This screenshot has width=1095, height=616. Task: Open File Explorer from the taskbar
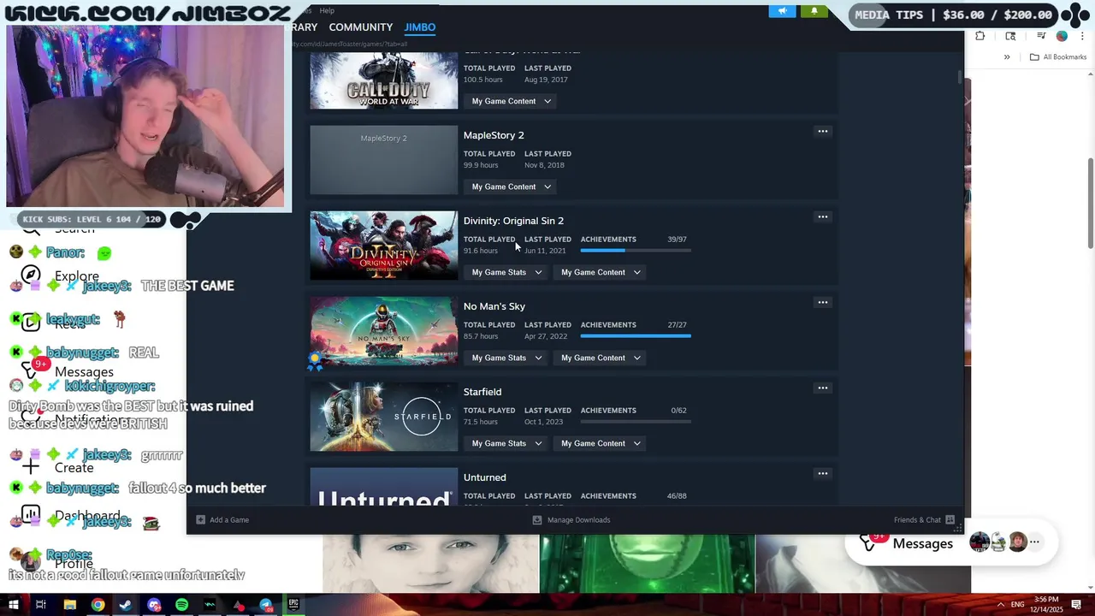70,605
